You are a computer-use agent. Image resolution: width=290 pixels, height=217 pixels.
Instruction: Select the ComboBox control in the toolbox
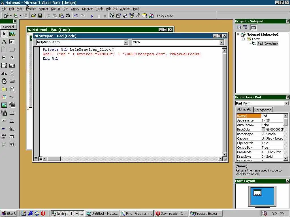coord(4,66)
